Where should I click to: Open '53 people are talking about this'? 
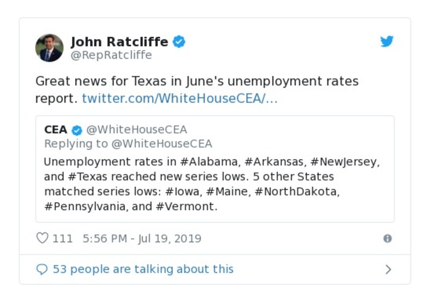tap(143, 269)
